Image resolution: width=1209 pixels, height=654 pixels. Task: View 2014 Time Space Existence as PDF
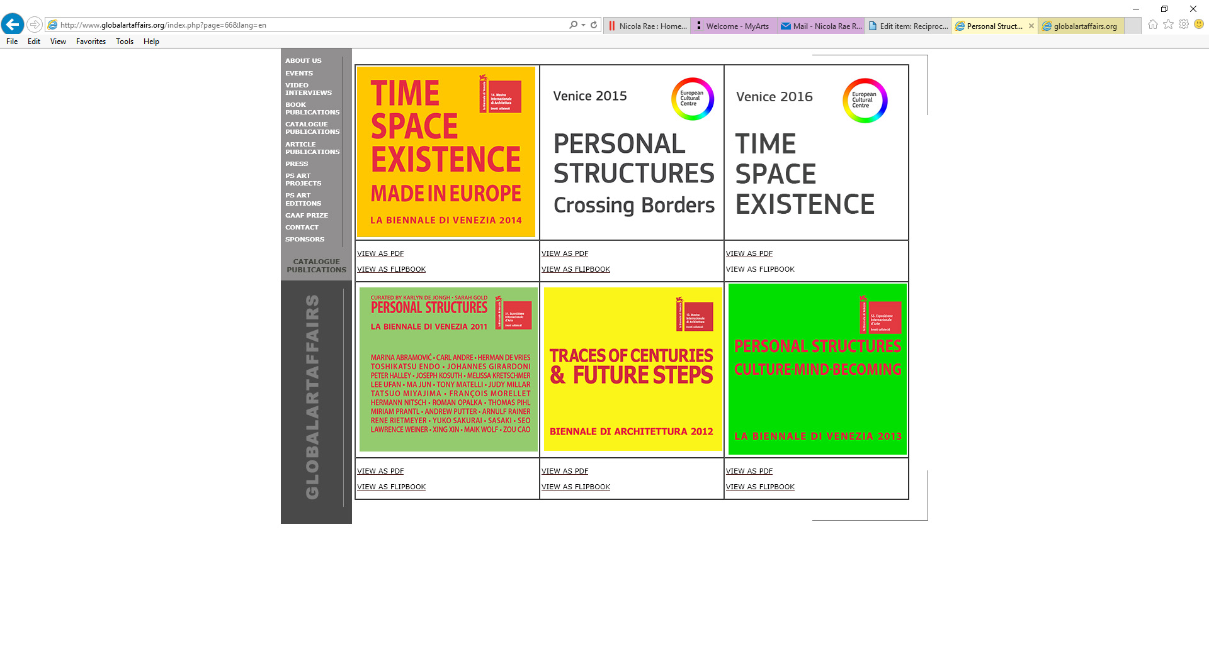[380, 253]
